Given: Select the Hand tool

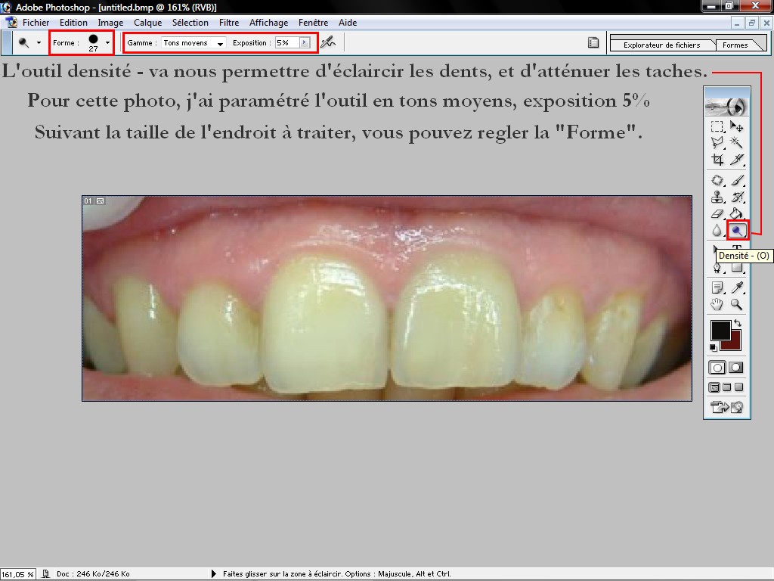Looking at the screenshot, I should tap(717, 304).
